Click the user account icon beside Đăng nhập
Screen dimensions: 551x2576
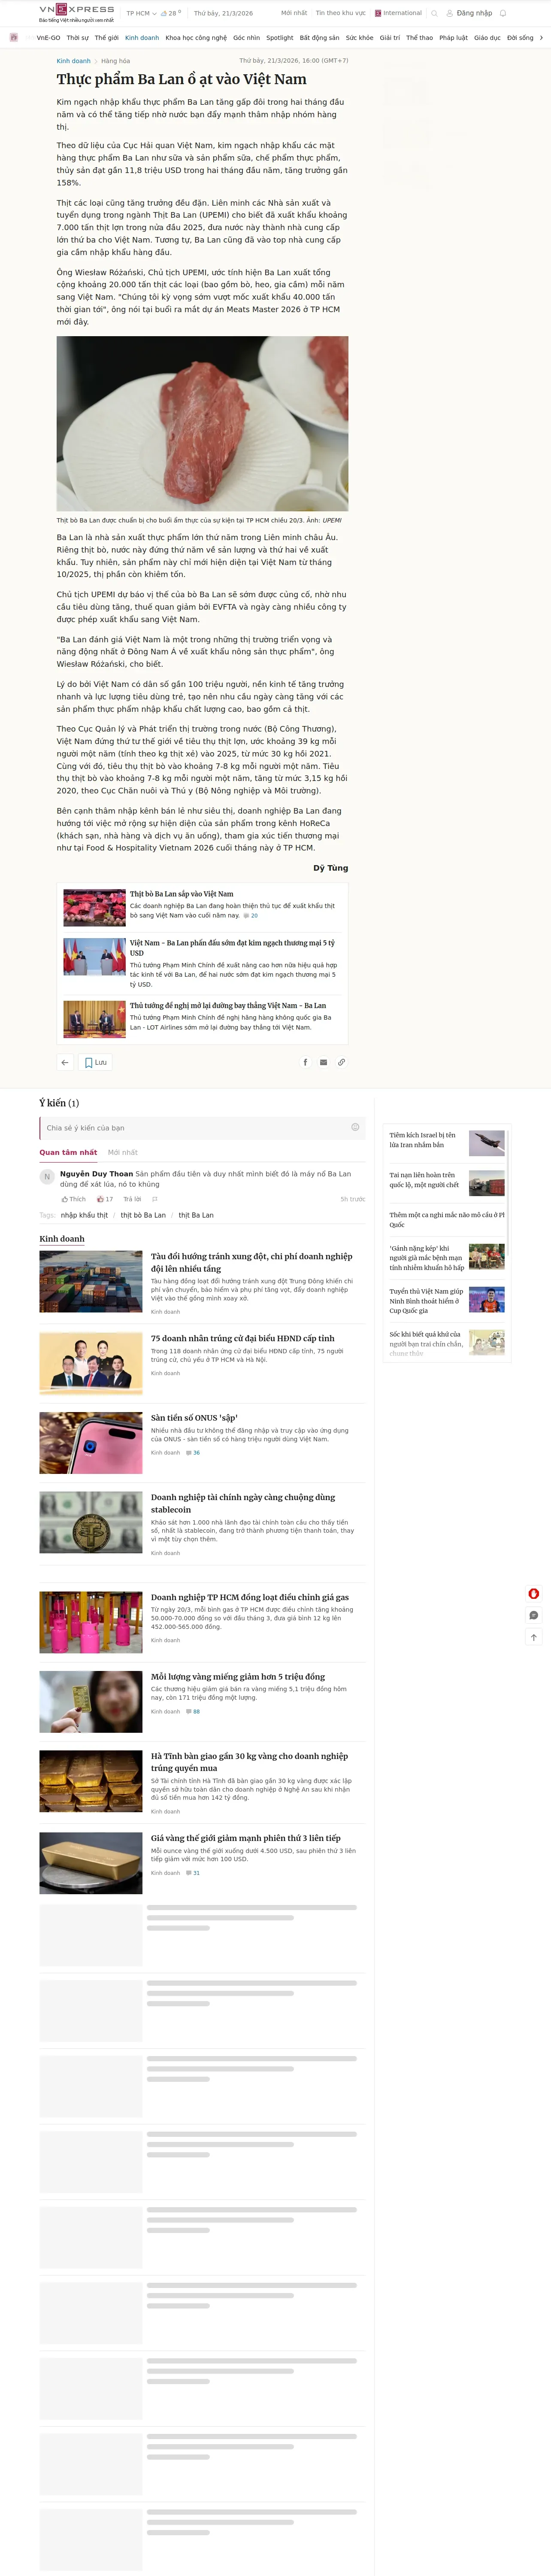pos(450,13)
